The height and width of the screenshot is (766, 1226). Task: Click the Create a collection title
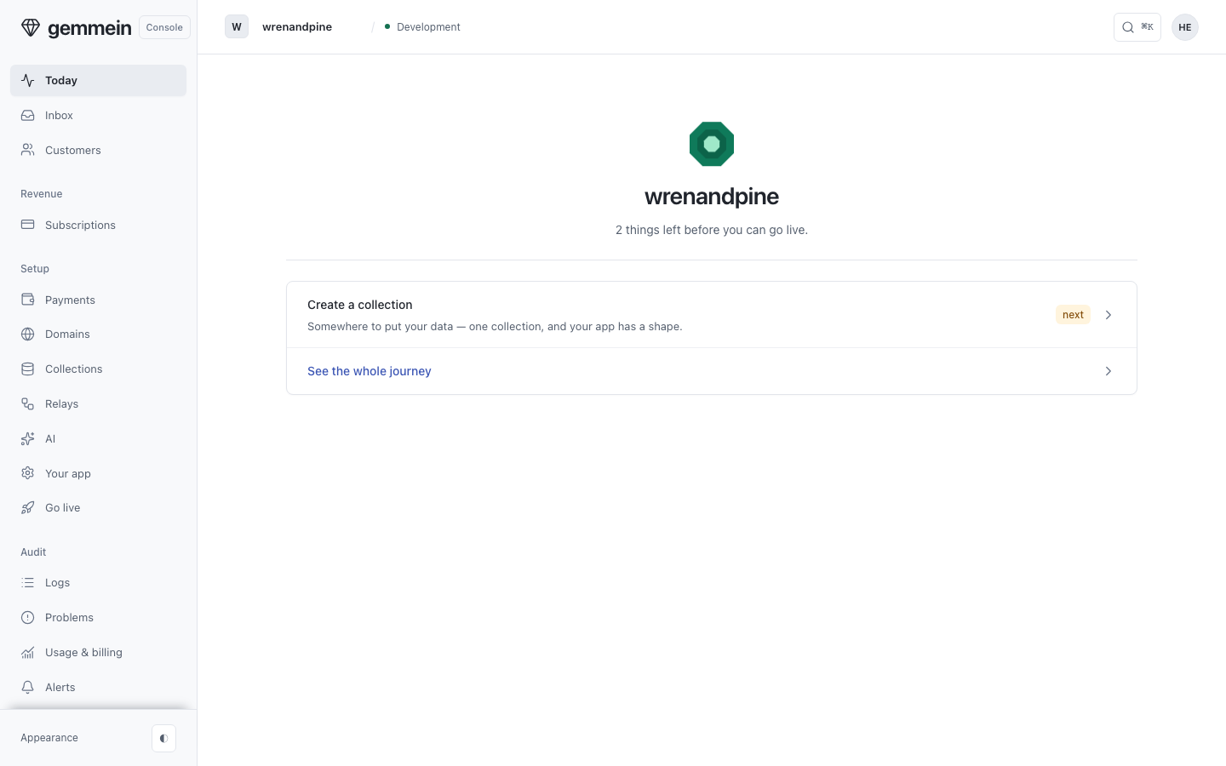tap(360, 305)
